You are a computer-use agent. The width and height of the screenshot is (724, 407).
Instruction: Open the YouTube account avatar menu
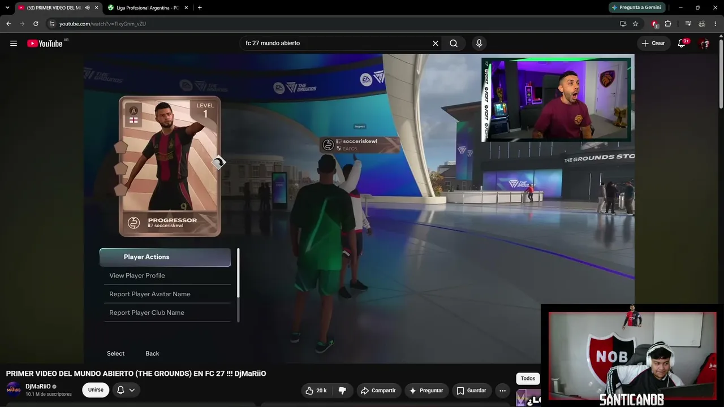(x=704, y=44)
